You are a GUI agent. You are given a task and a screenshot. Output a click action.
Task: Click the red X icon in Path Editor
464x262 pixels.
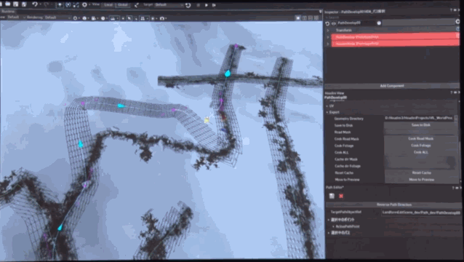pyautogui.click(x=341, y=196)
